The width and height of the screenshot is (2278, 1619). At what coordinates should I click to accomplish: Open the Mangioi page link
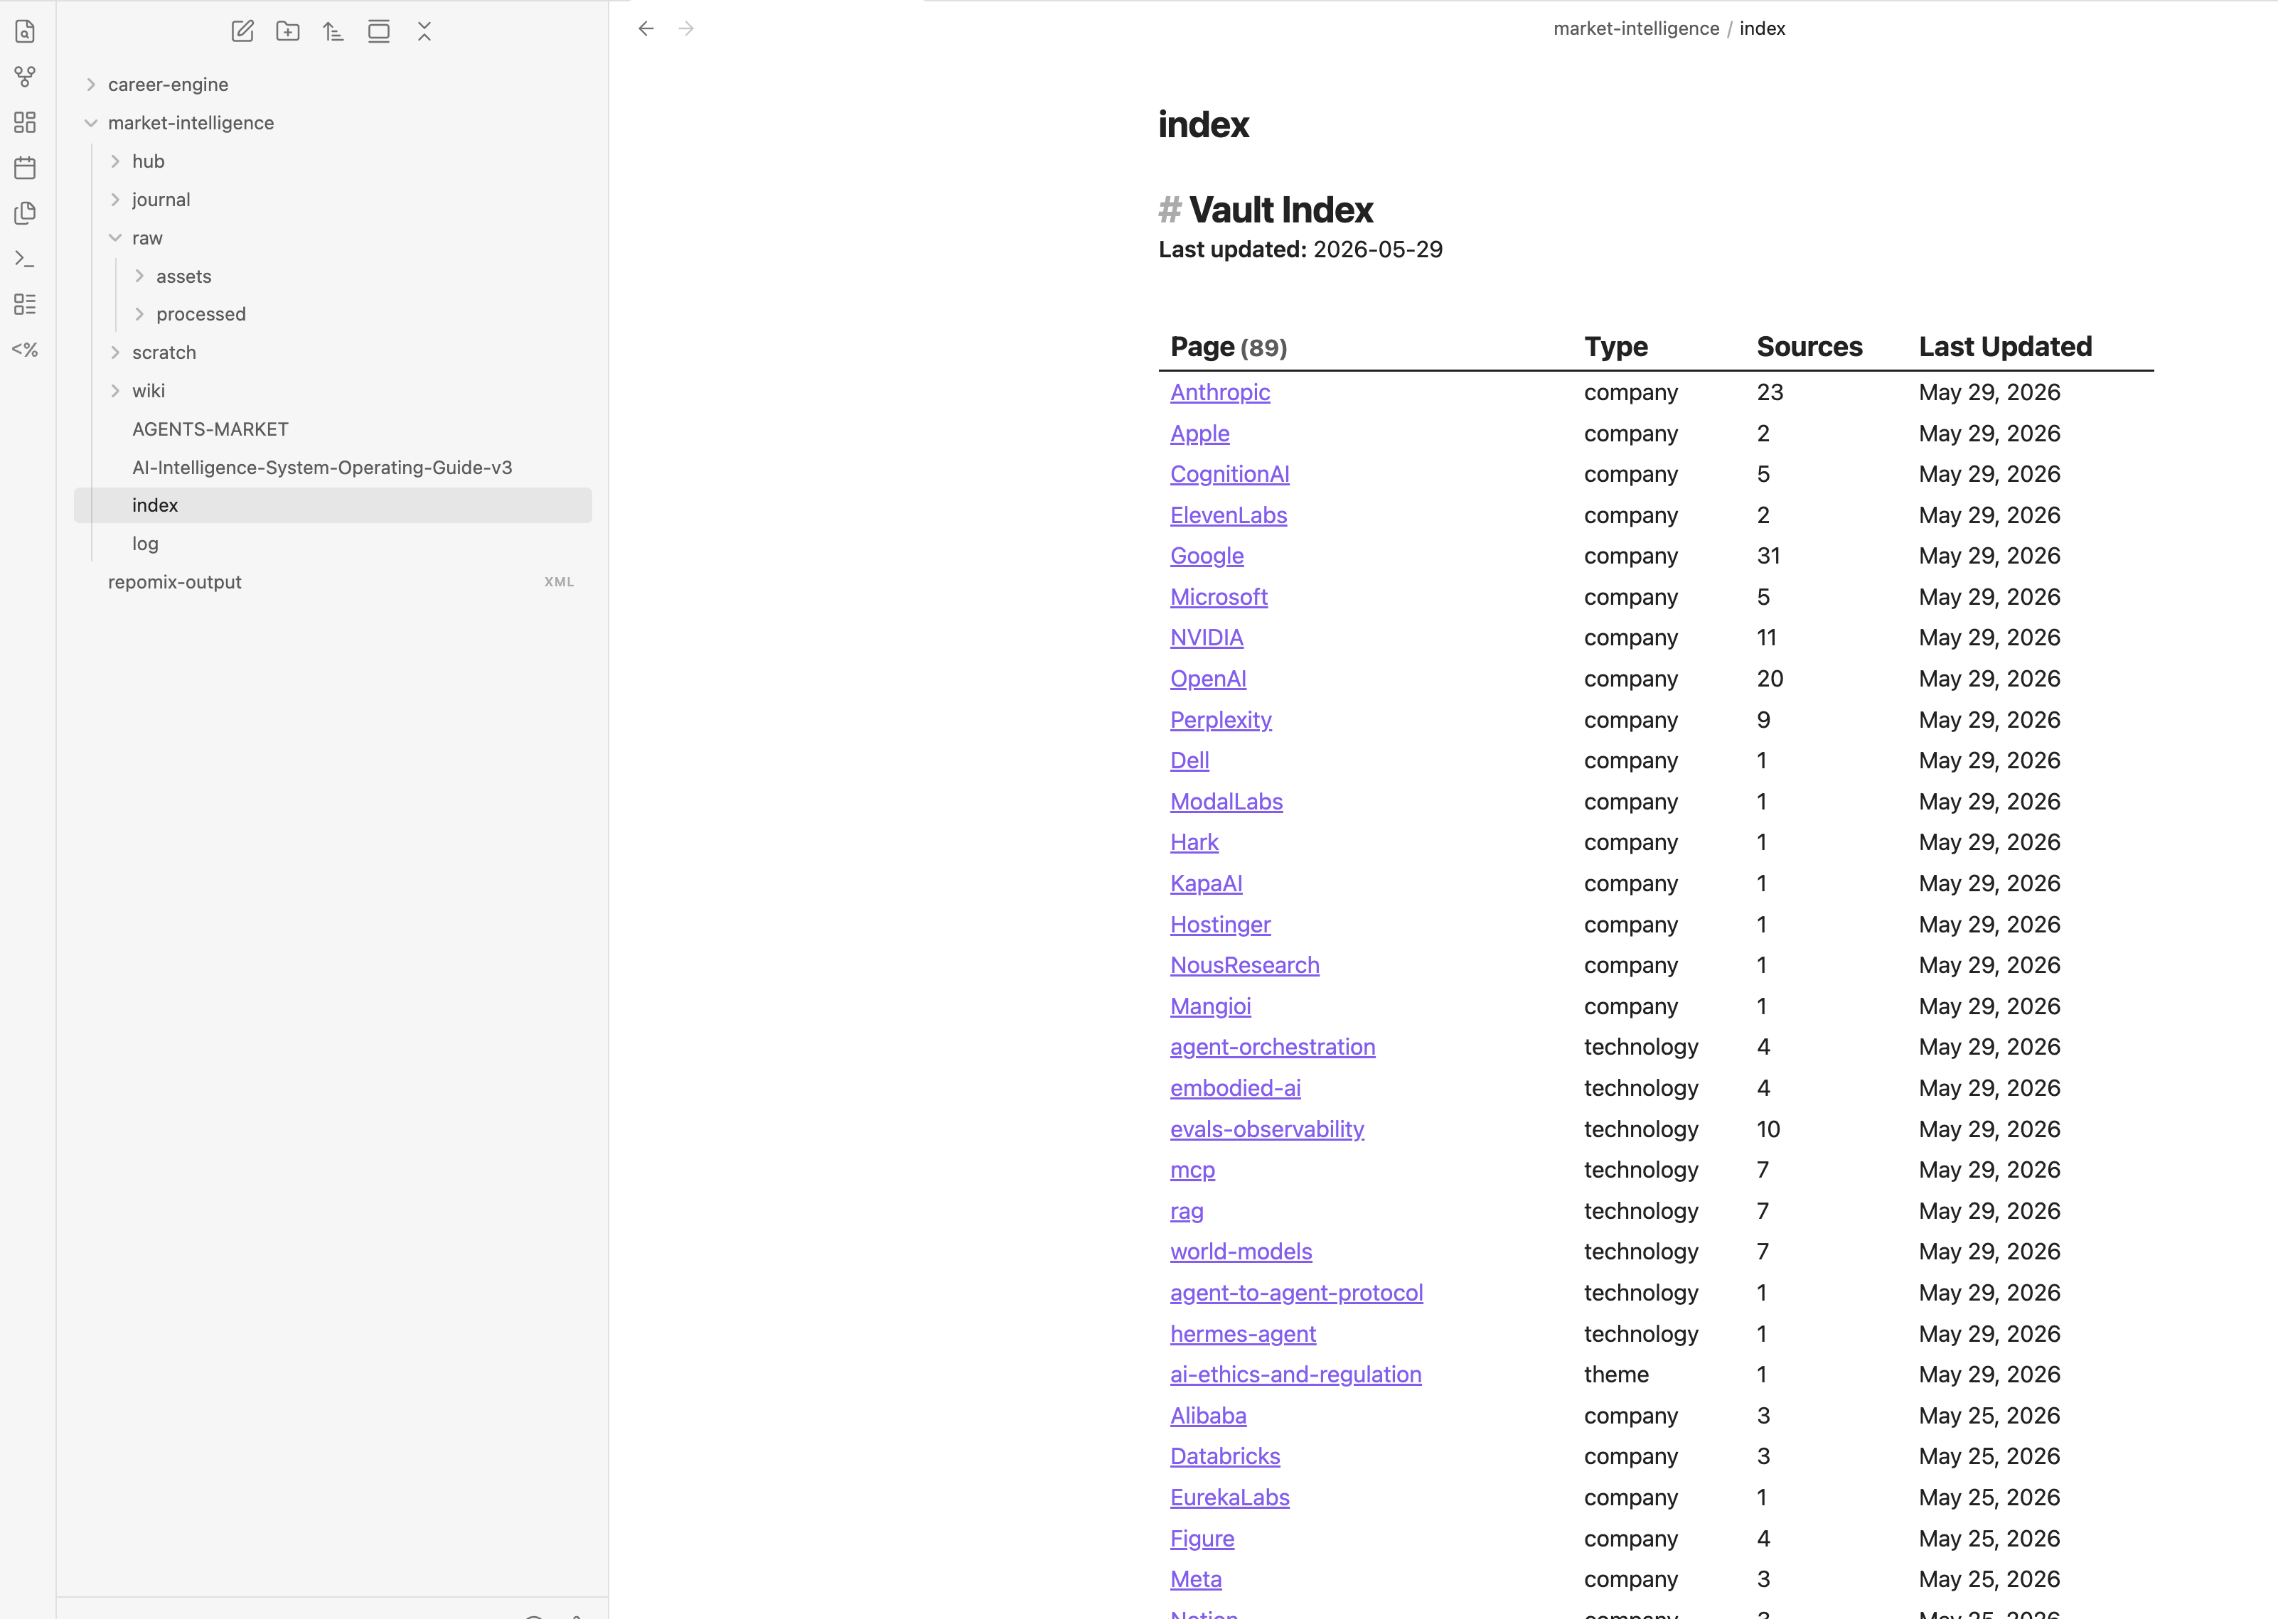tap(1211, 1007)
